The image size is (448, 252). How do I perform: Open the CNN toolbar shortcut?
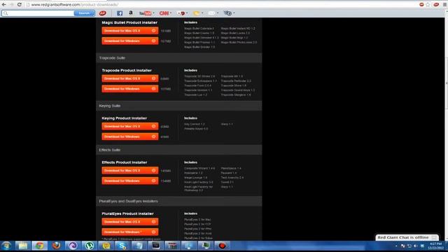coord(164,13)
